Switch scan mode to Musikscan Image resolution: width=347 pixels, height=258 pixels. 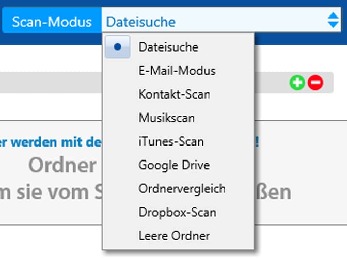(x=166, y=118)
